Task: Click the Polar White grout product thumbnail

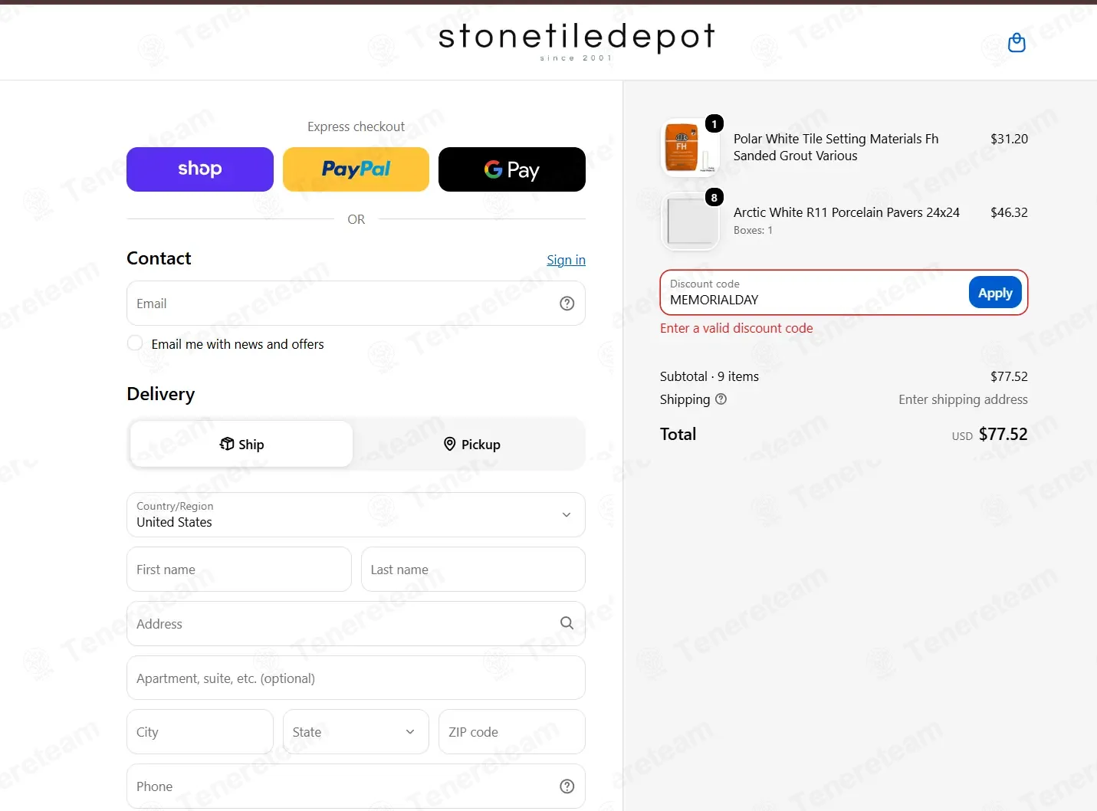Action: click(x=690, y=147)
